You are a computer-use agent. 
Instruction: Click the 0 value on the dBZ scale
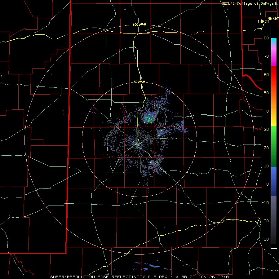(x=267, y=184)
